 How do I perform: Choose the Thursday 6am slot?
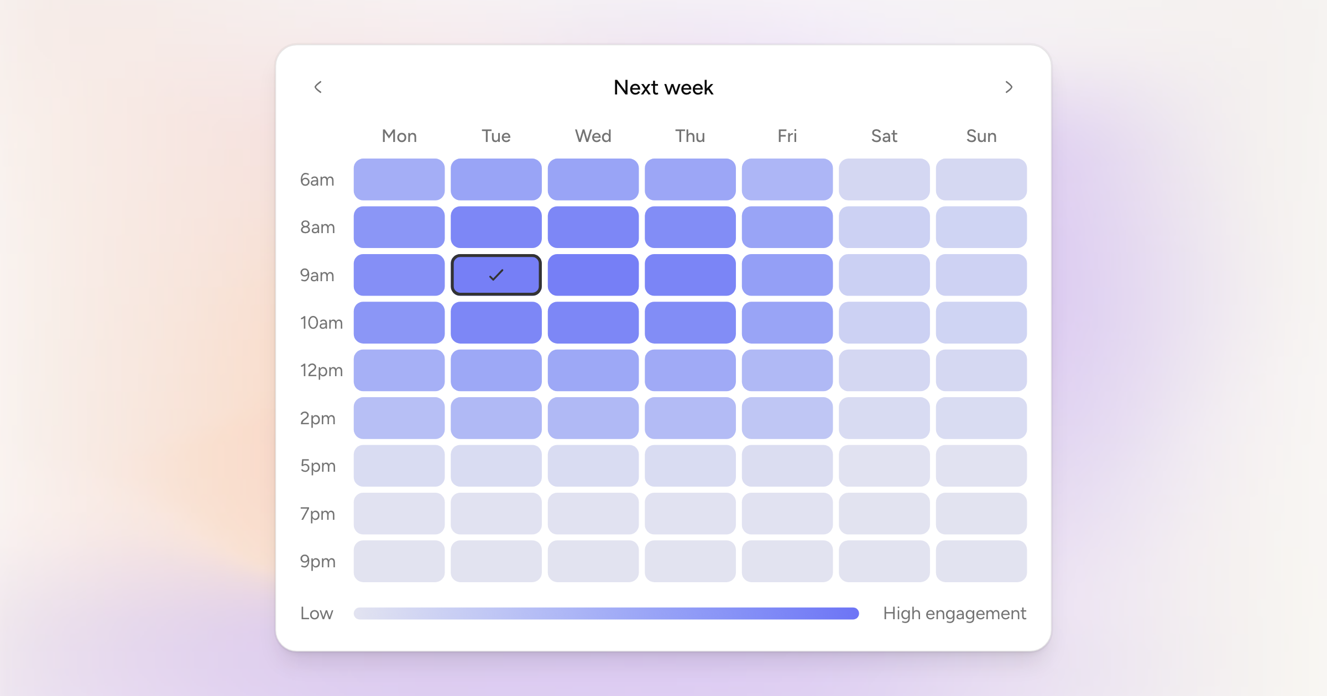690,180
